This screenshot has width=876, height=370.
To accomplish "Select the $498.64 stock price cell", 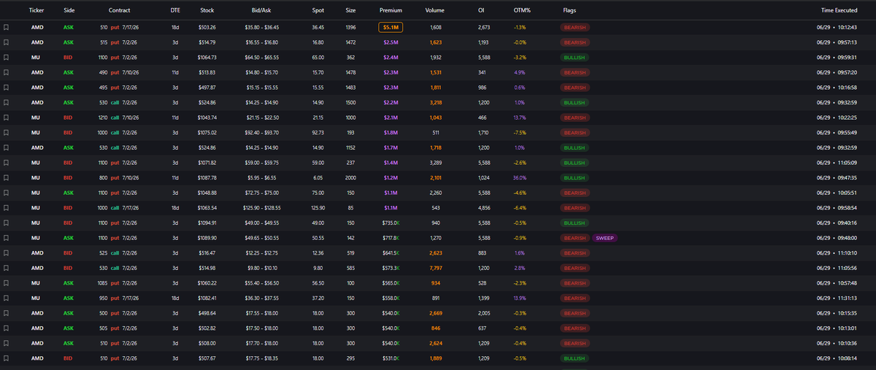I will point(207,313).
